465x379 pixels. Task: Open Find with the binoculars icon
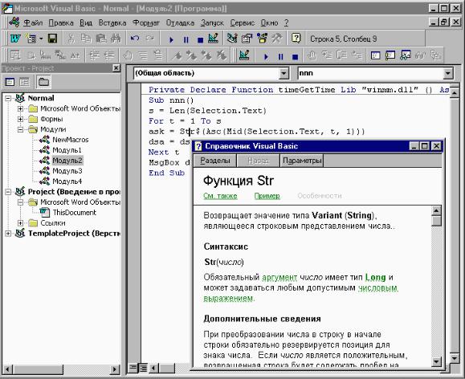point(116,39)
